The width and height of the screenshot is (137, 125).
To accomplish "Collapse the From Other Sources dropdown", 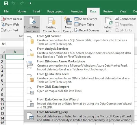I will [x=32, y=25].
